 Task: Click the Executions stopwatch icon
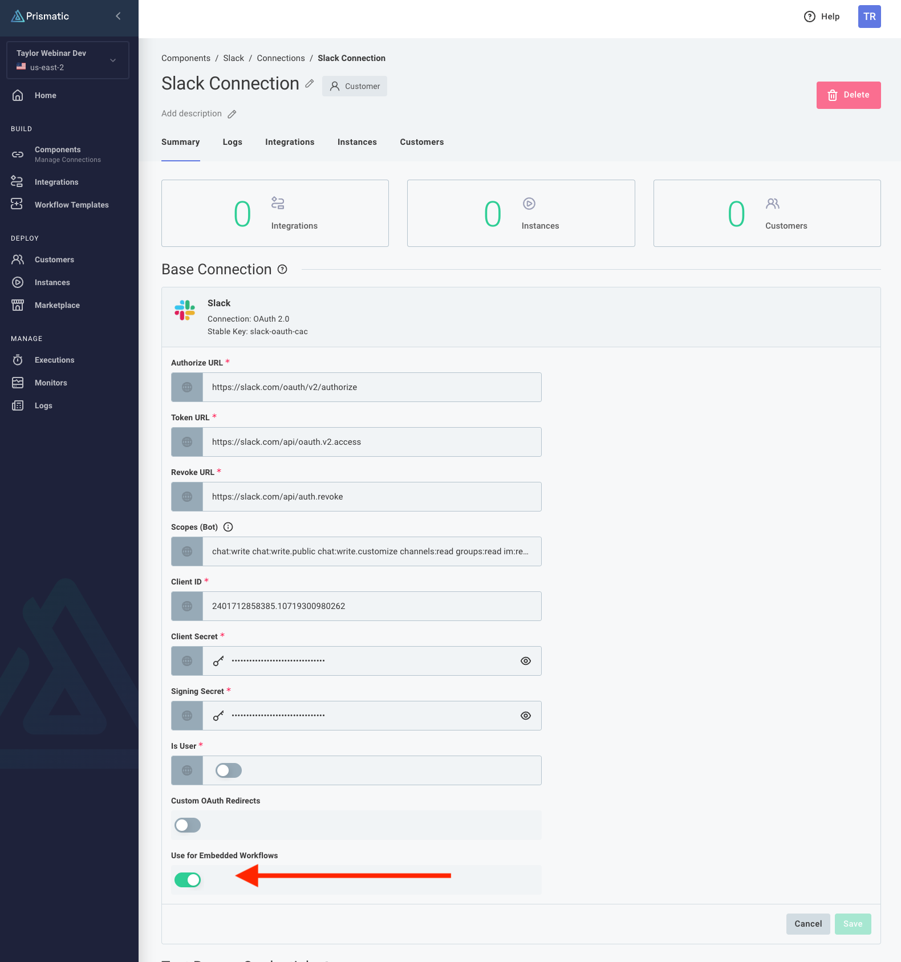[18, 360]
